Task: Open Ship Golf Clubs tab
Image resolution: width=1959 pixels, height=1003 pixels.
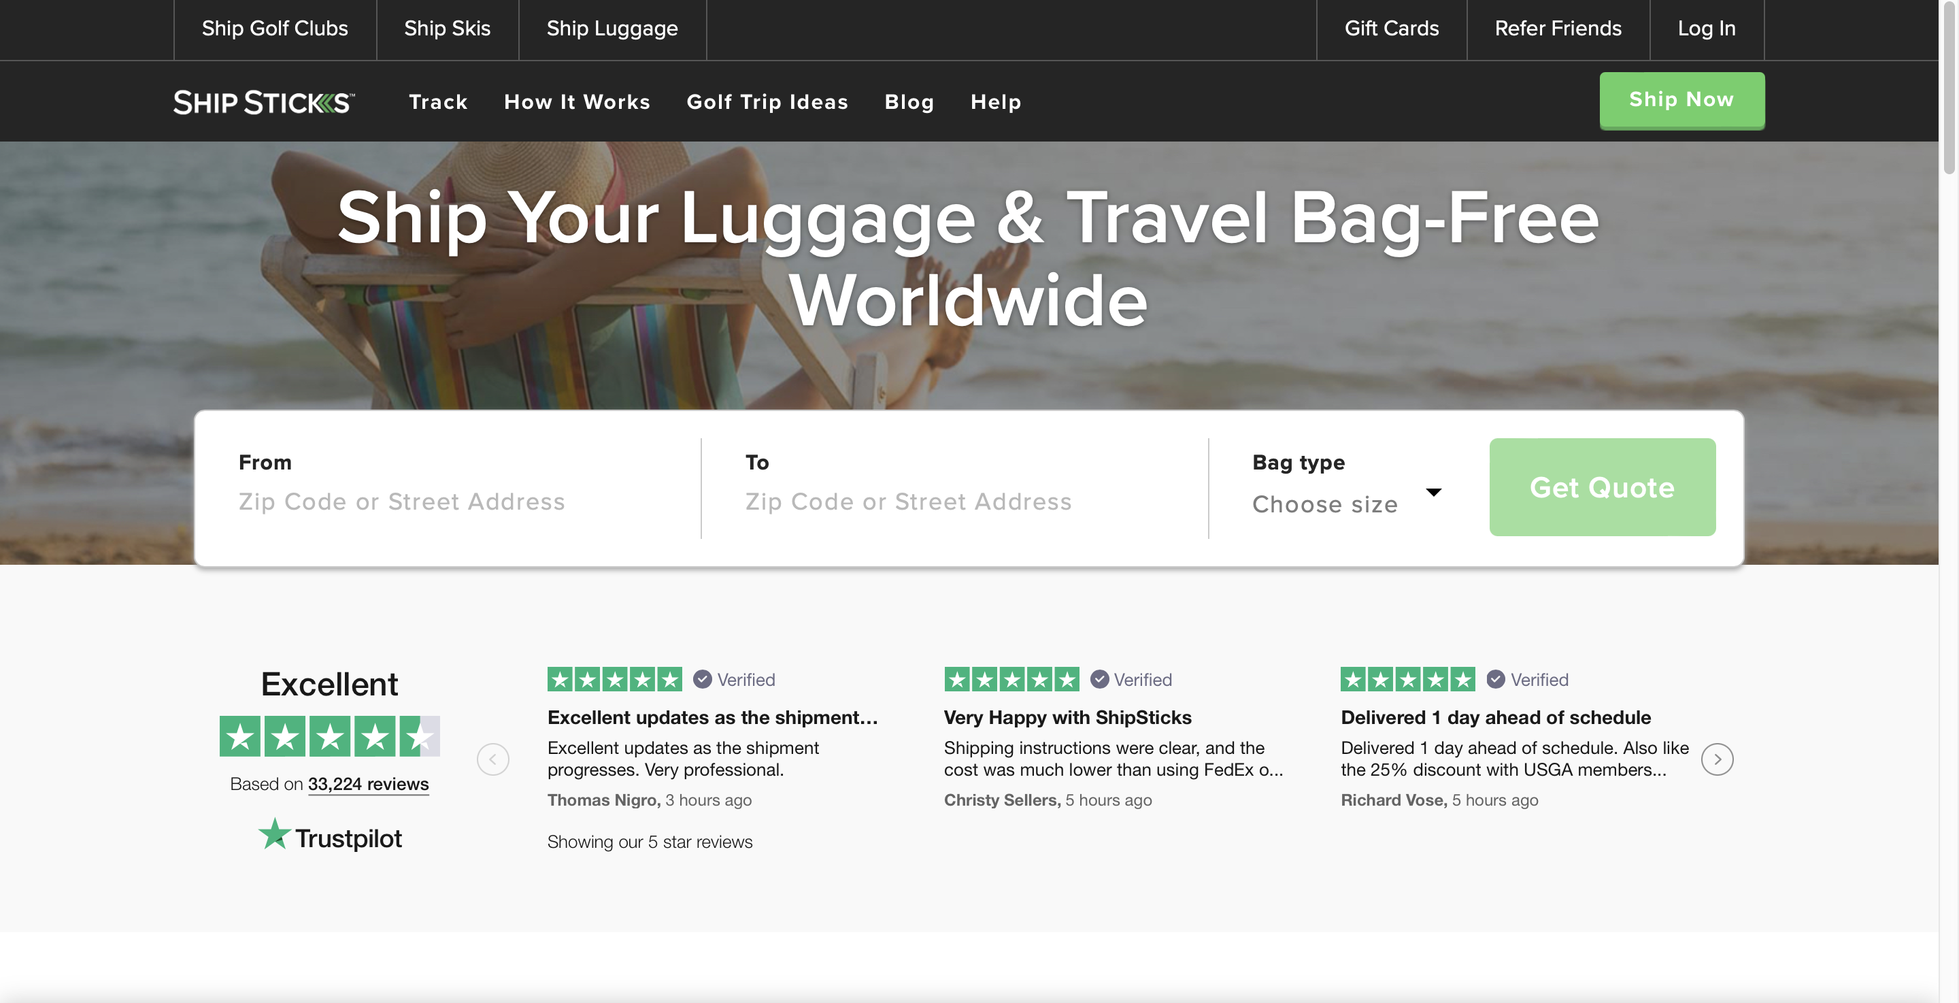Action: point(275,29)
